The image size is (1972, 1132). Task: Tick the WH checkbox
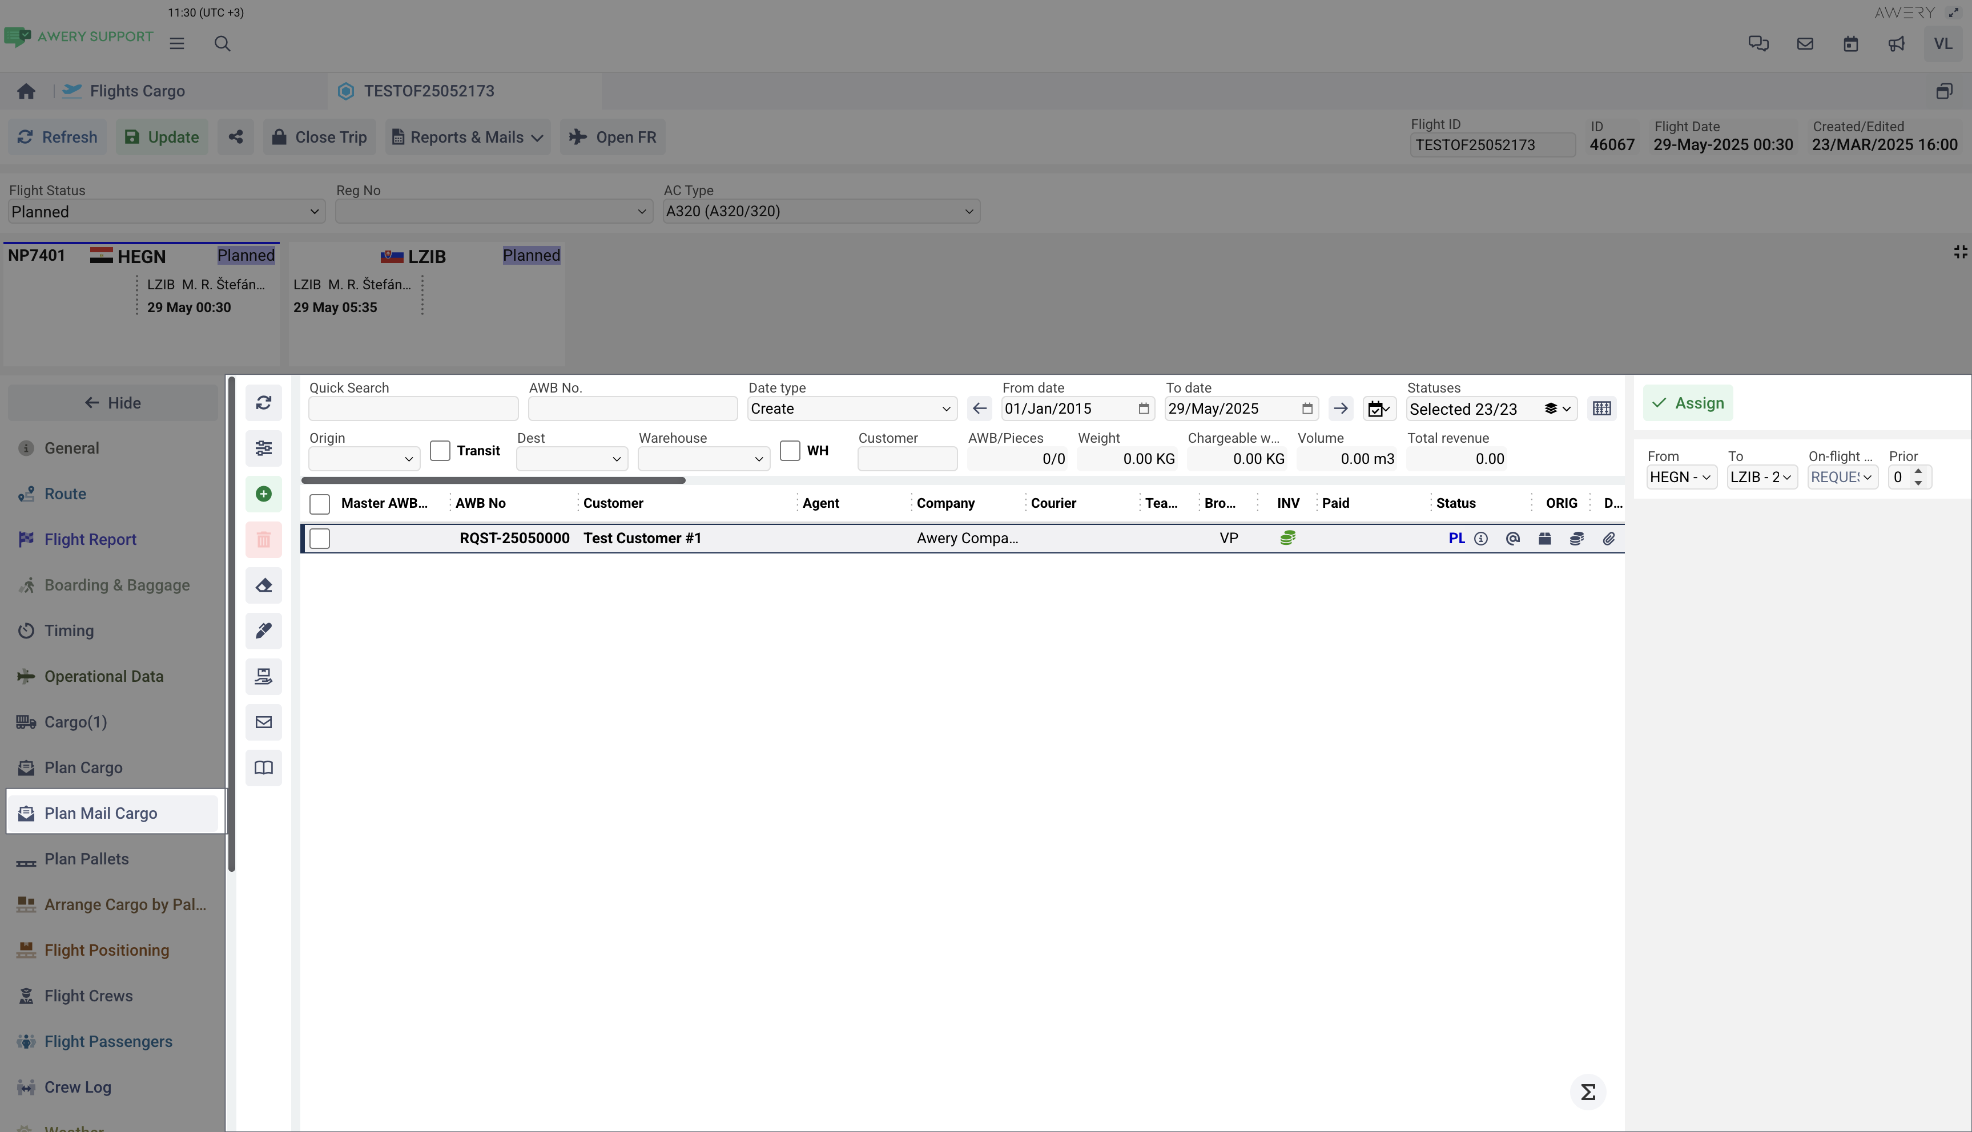pos(790,451)
